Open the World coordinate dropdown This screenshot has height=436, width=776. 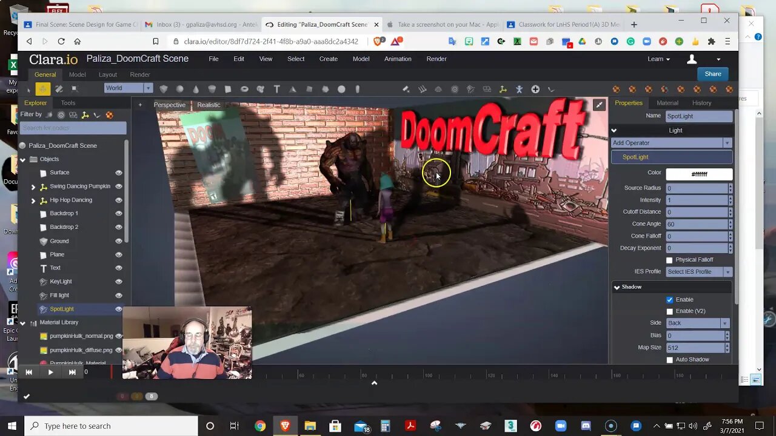(128, 88)
